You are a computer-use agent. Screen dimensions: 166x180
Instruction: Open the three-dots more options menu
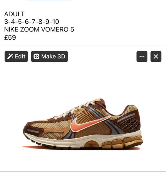point(142,56)
